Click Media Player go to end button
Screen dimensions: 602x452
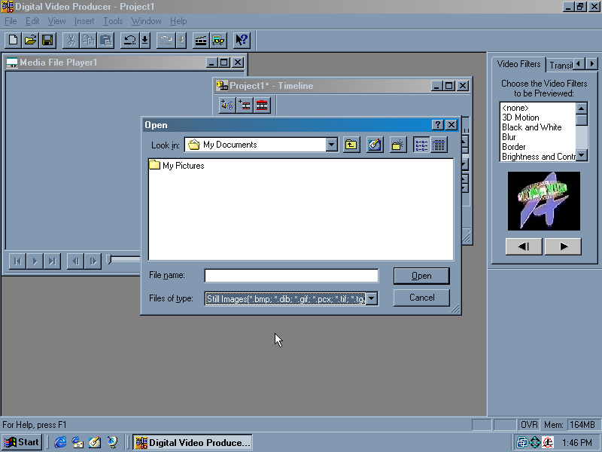(52, 261)
